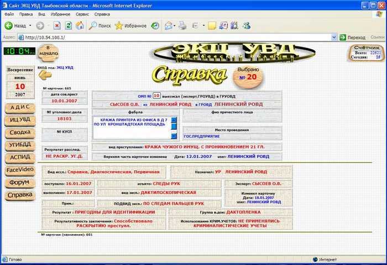
Task: Click the Internet Explorer title bar icon
Action: 5,6
